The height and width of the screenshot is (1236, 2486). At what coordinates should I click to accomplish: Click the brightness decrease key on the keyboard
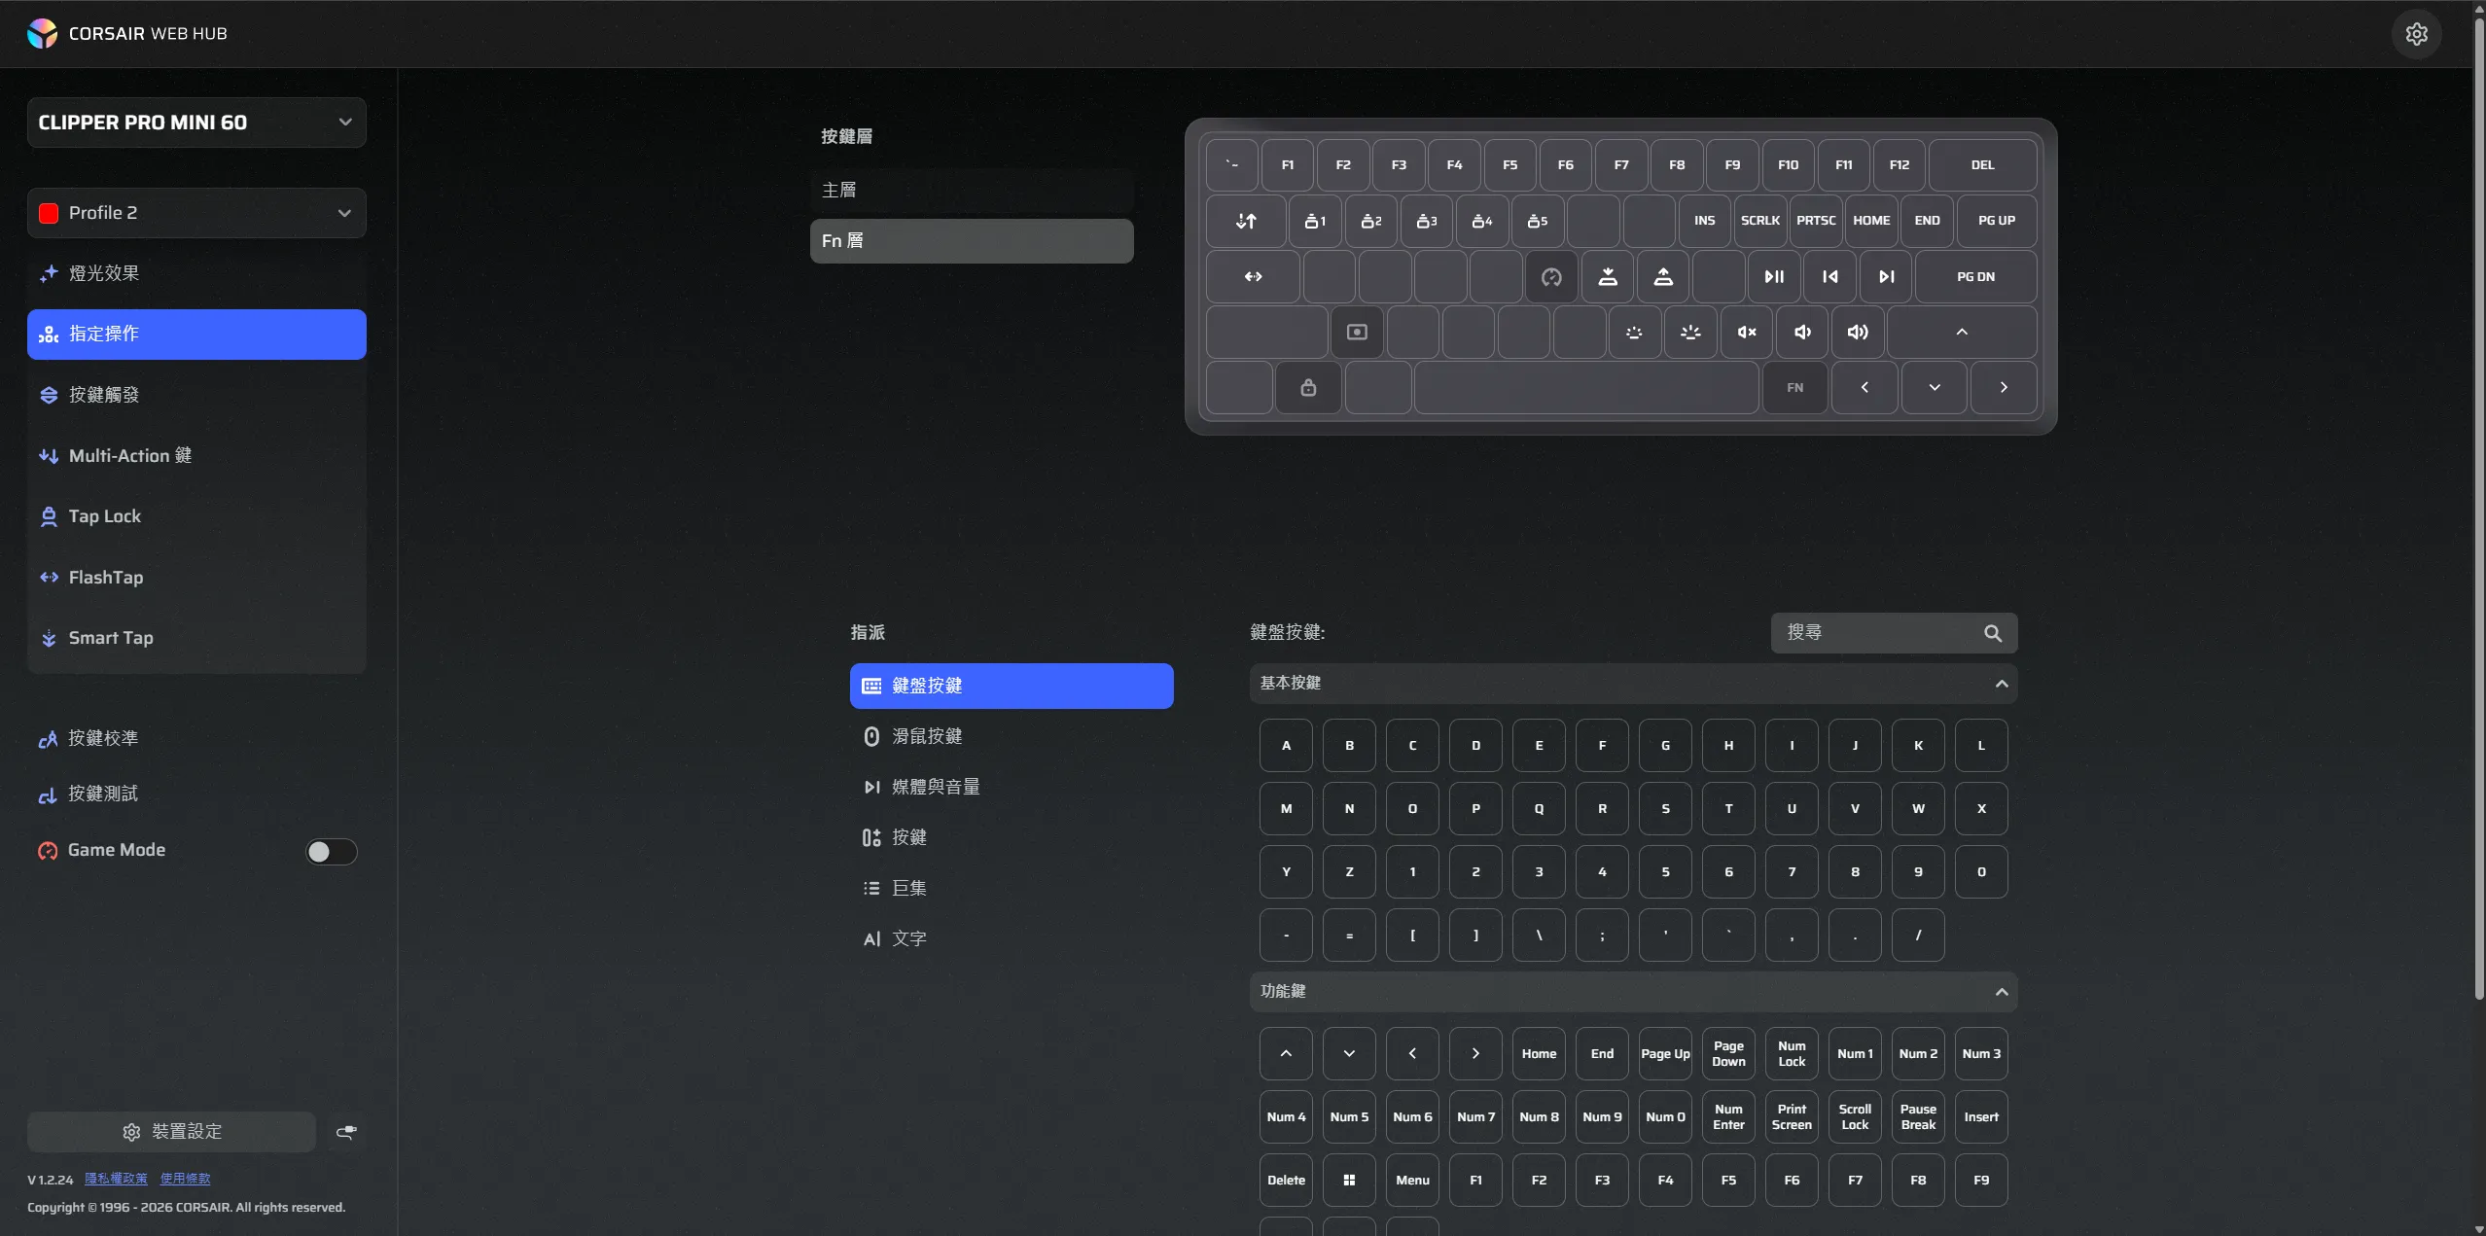(1635, 333)
